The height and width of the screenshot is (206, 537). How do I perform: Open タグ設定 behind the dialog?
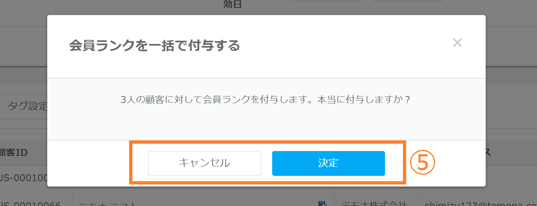(27, 107)
